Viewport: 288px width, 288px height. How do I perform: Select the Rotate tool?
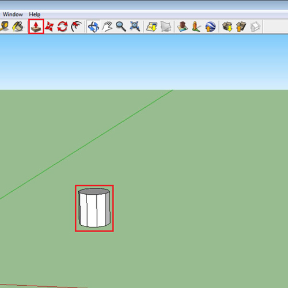62,26
